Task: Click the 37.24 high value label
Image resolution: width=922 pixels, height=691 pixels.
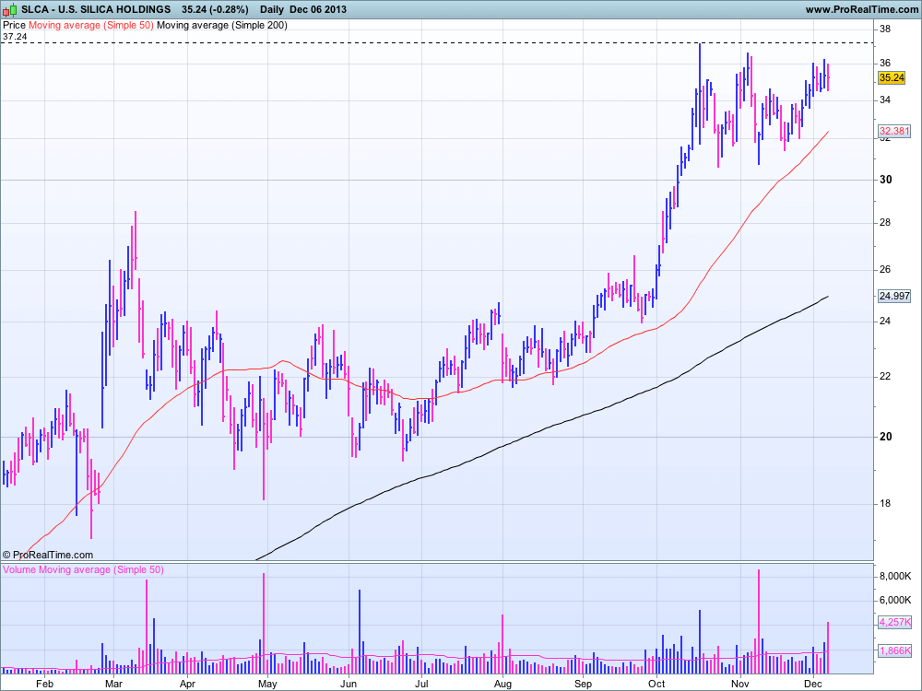Action: [15, 37]
